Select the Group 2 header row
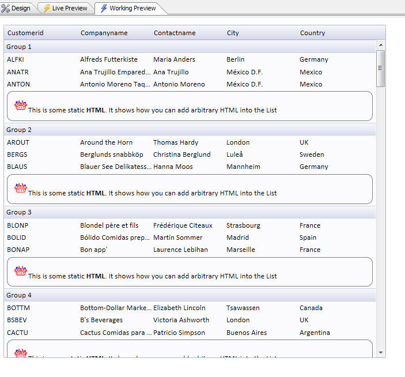 [x=190, y=130]
